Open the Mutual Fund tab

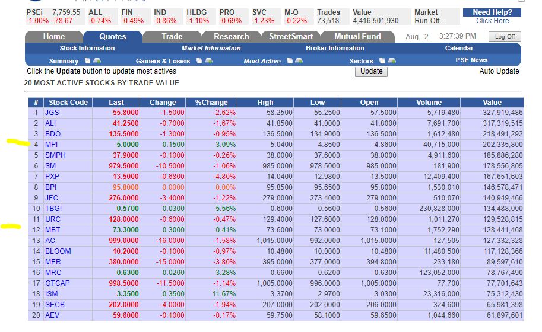pyautogui.click(x=357, y=36)
